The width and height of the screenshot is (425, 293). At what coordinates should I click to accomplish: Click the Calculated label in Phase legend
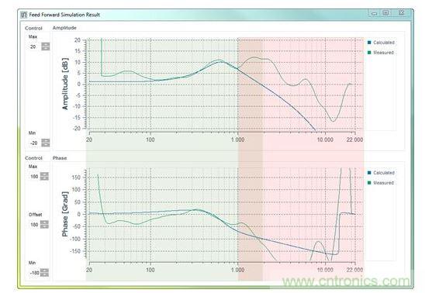click(x=384, y=173)
